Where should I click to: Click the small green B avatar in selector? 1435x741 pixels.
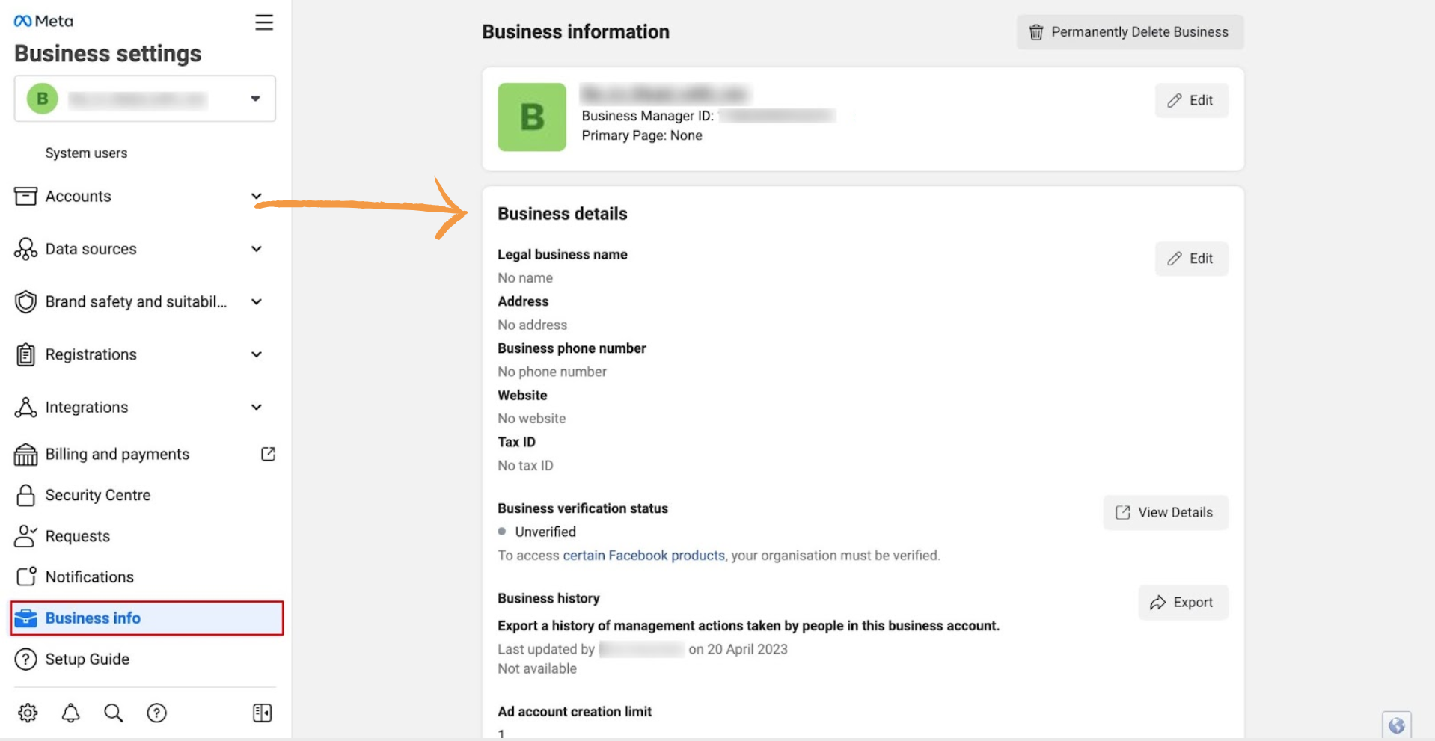click(43, 99)
